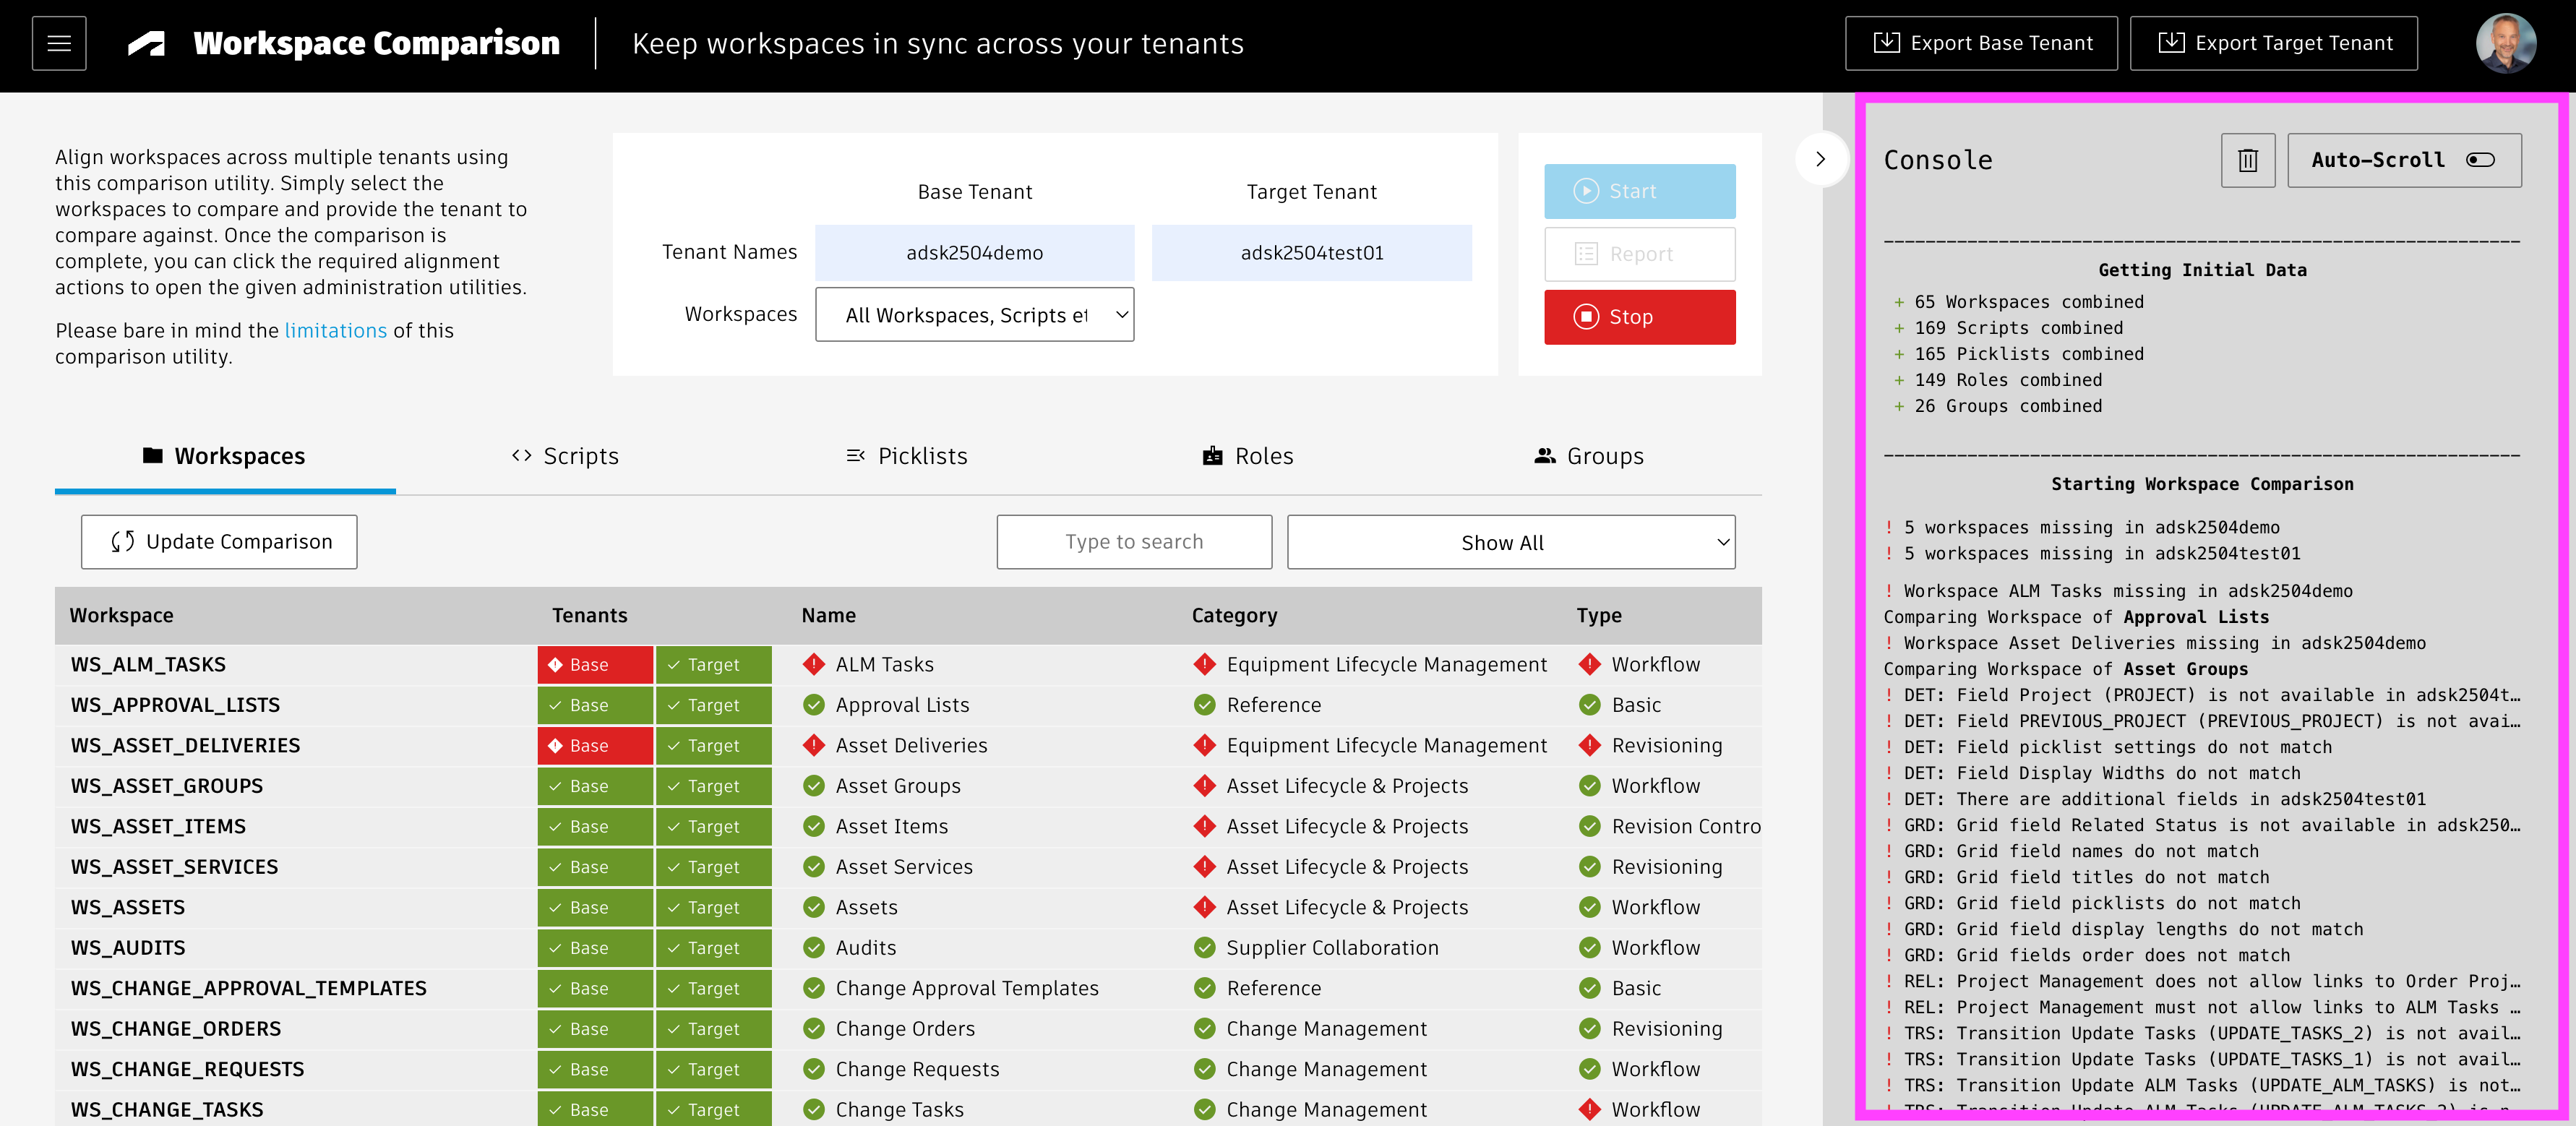
Task: Switch to the Scripts tab
Action: (x=565, y=456)
